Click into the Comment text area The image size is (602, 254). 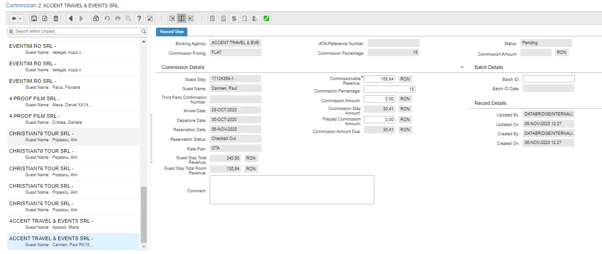coord(292,190)
